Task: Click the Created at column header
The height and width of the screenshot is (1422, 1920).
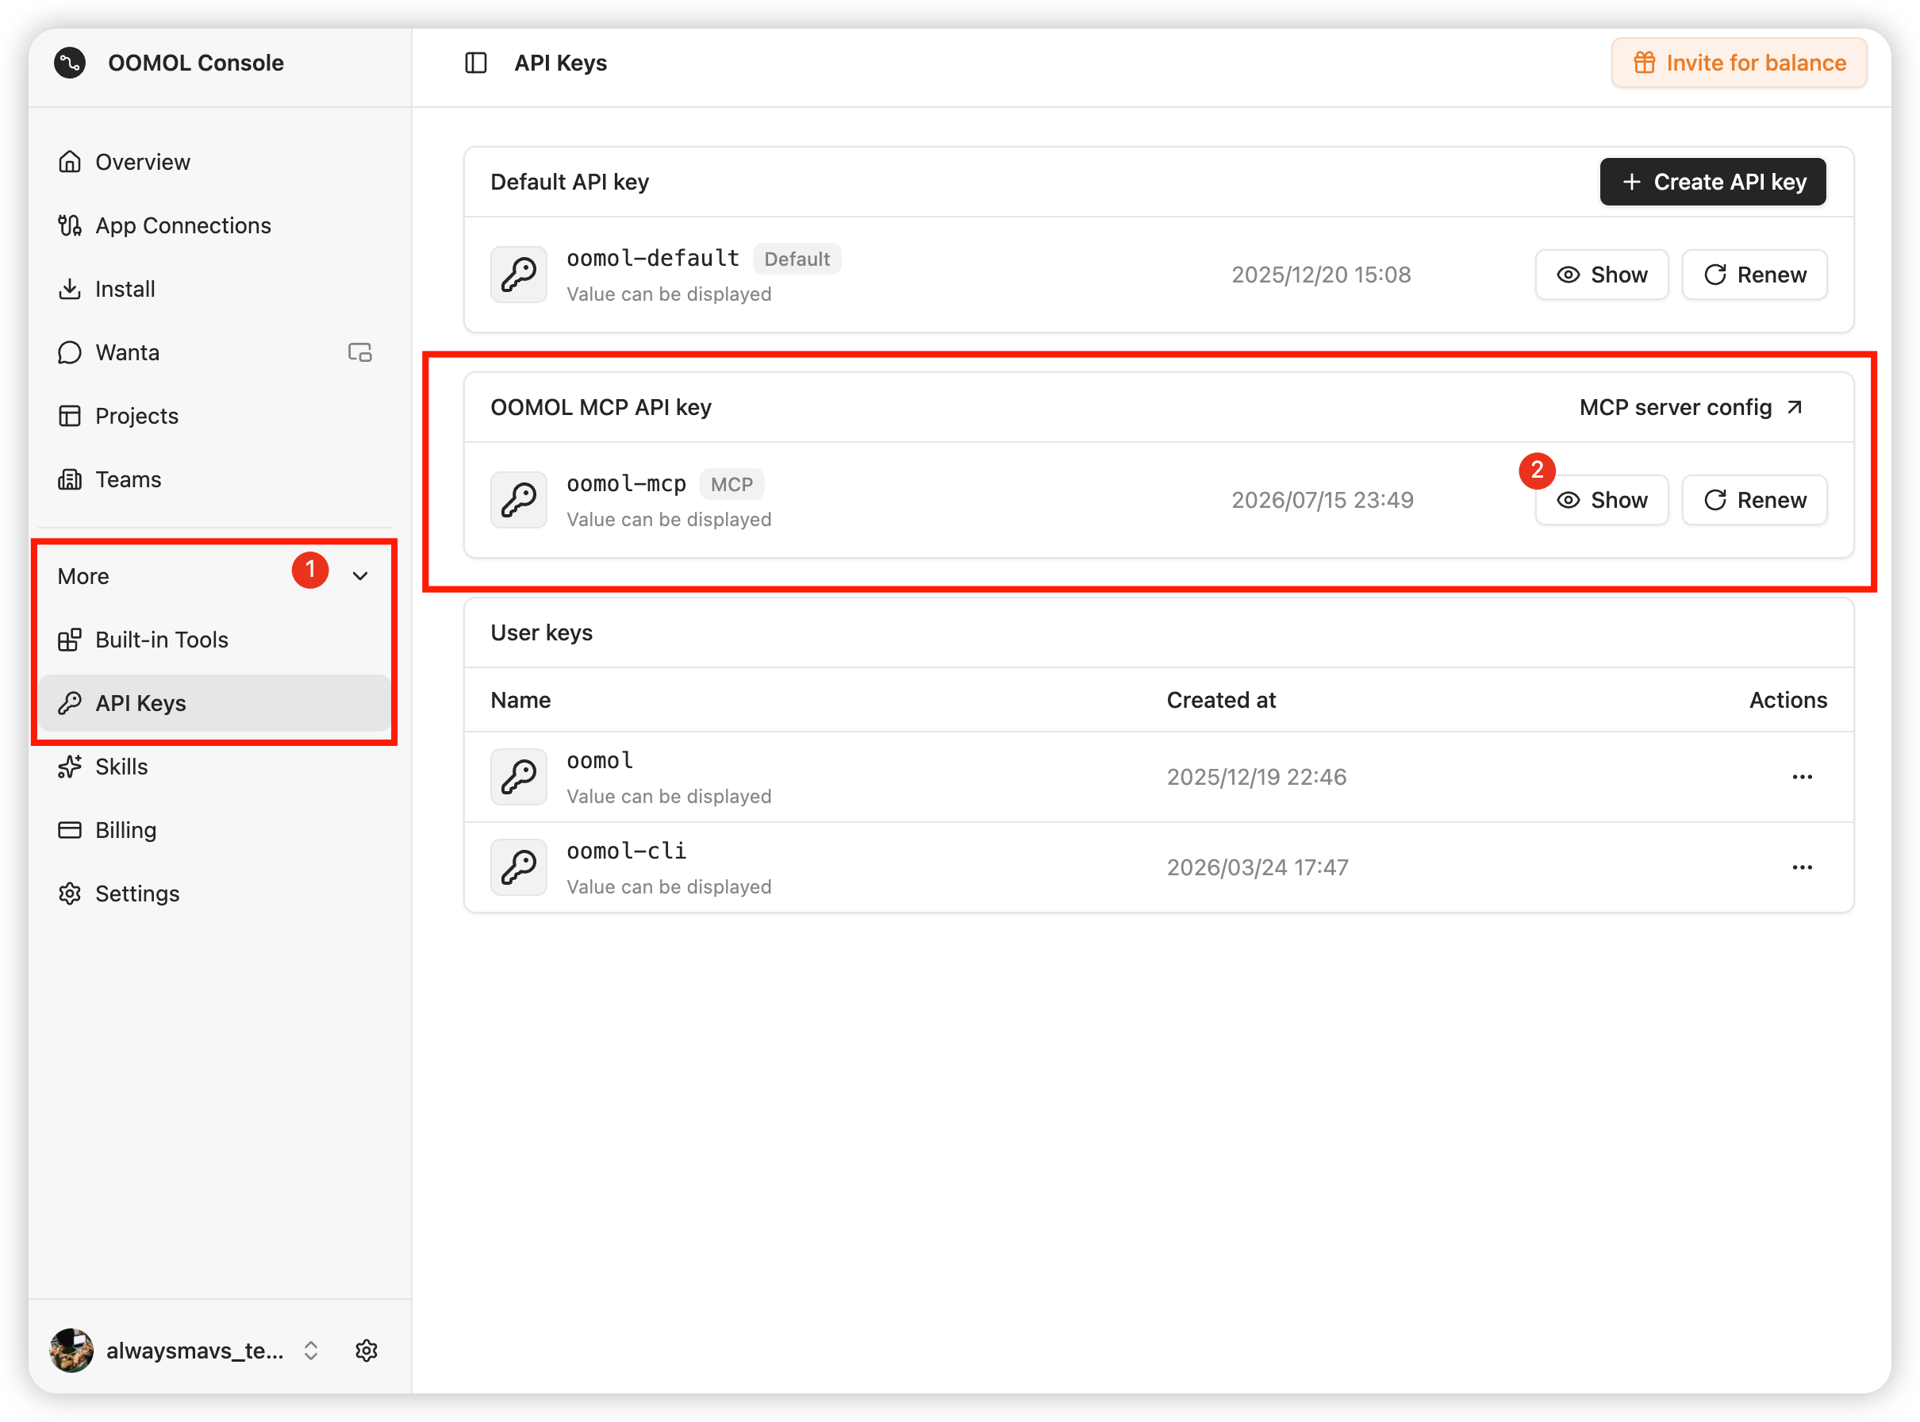Action: click(x=1222, y=701)
